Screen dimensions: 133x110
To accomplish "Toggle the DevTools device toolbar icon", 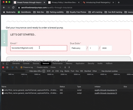I will coord(7,64).
